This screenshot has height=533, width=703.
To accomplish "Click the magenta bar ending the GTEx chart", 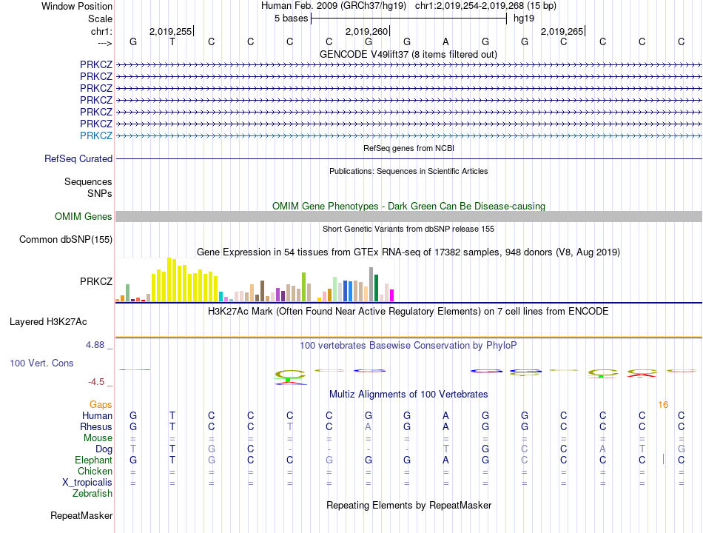I will click(x=392, y=295).
